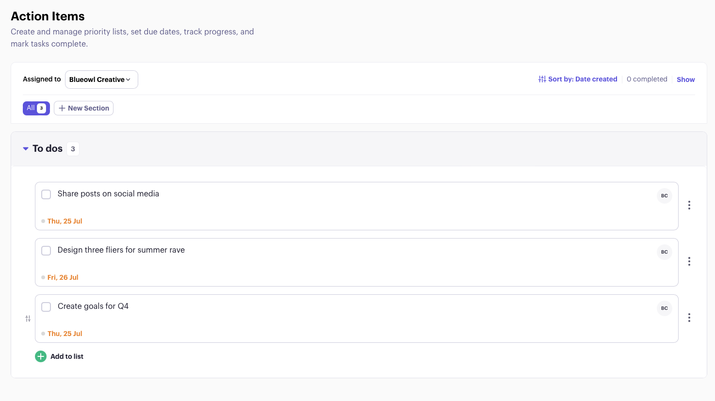Collapse the To dos section

(x=26, y=149)
